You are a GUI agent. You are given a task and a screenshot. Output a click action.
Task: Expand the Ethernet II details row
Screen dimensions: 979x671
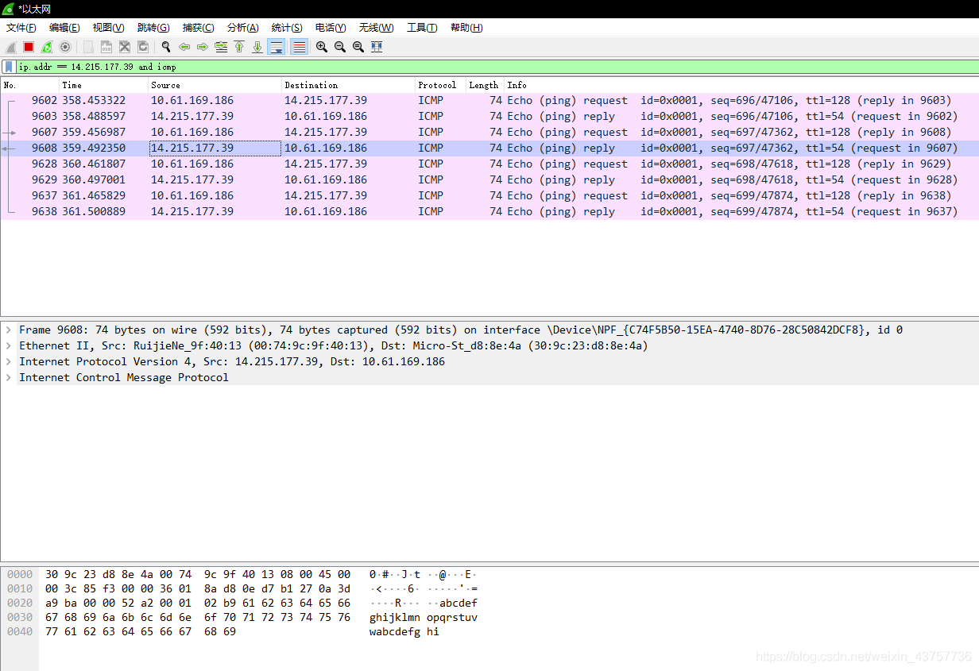pyautogui.click(x=8, y=345)
